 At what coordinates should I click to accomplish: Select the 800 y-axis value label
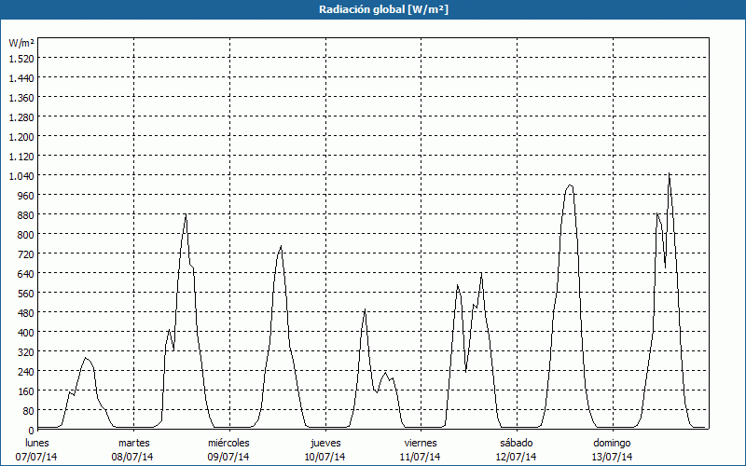click(x=25, y=234)
